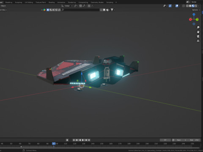Select the first highlighted select mode icon
203x152 pixels.
tap(48, 10)
